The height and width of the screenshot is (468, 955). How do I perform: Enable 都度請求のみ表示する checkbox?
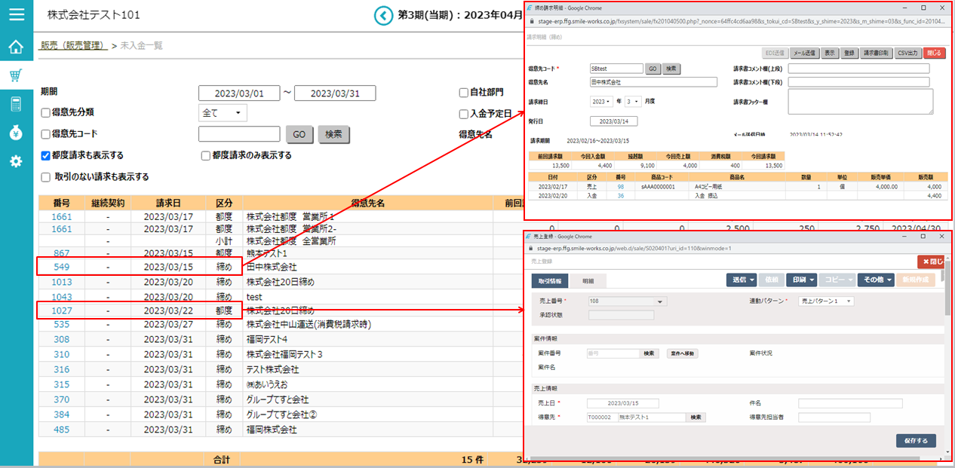click(x=205, y=156)
